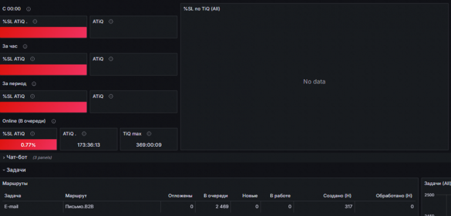
Task: Click the red %SL ATiQ bar under За час
Action: [43, 70]
